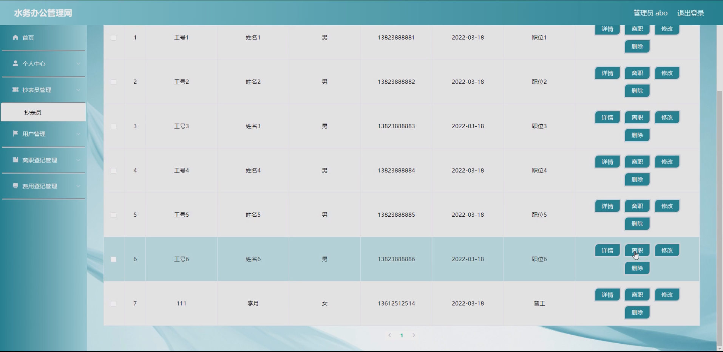Click 删除 for 李月
This screenshot has width=723, height=352.
point(637,312)
